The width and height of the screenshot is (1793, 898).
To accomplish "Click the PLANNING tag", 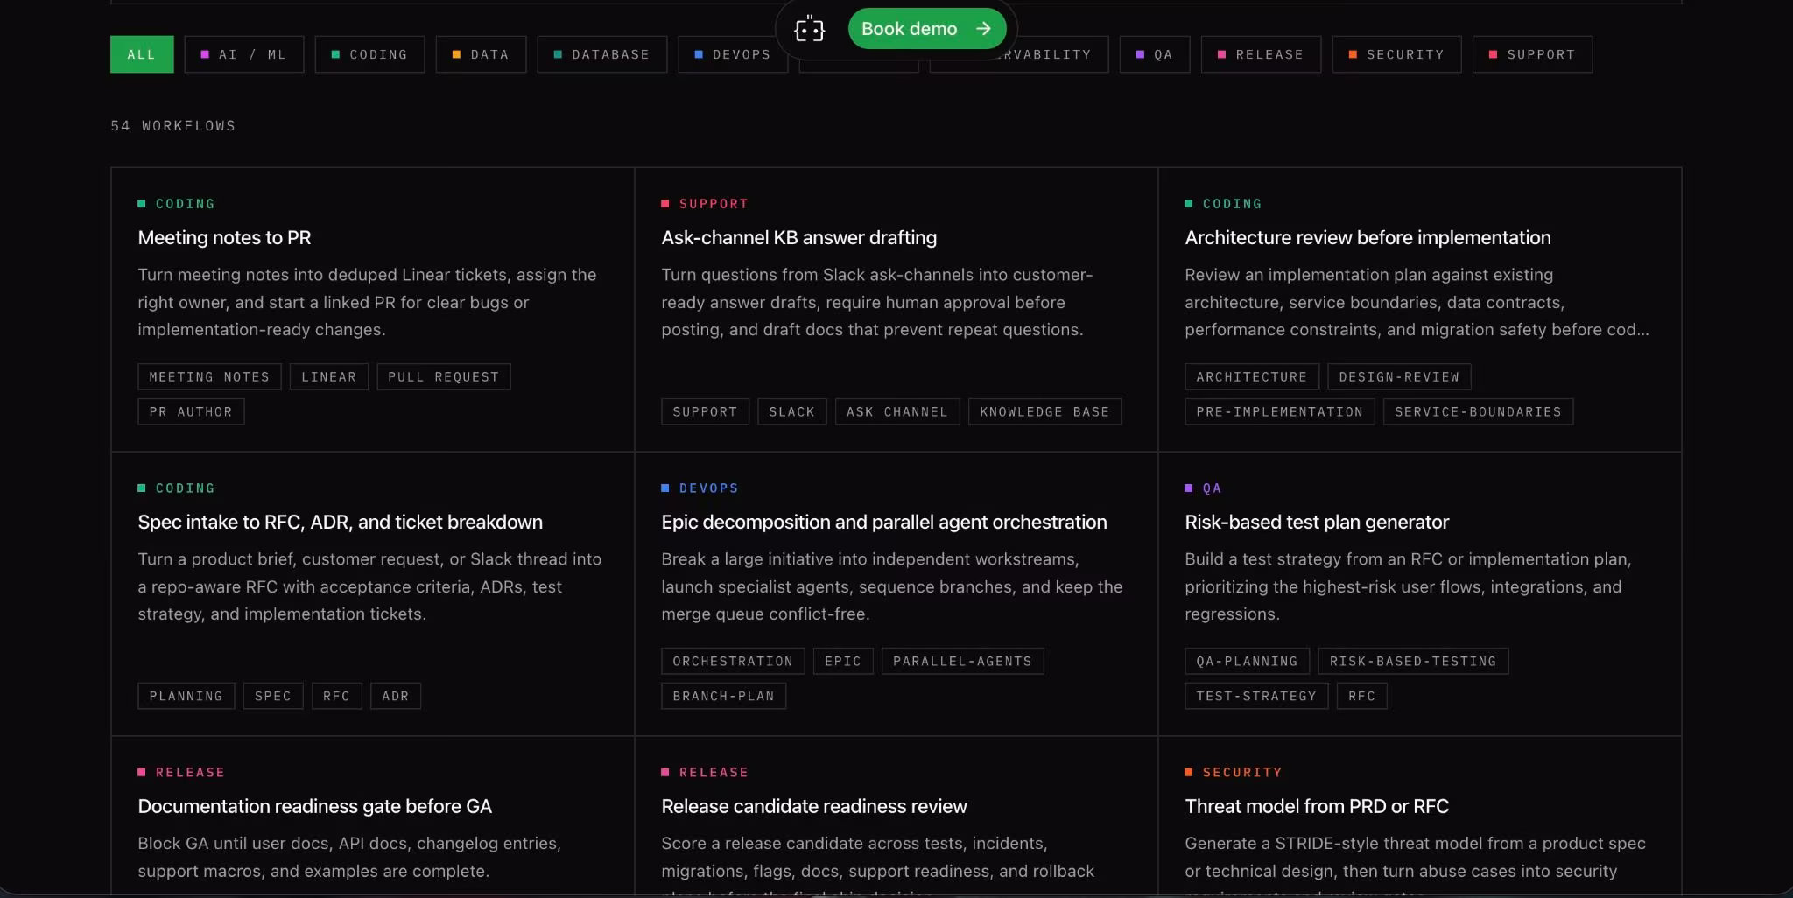I will point(186,697).
